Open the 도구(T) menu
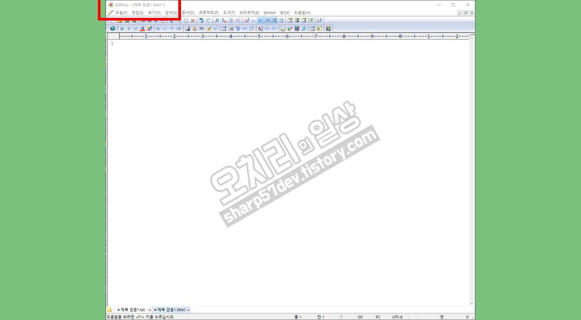 (229, 13)
